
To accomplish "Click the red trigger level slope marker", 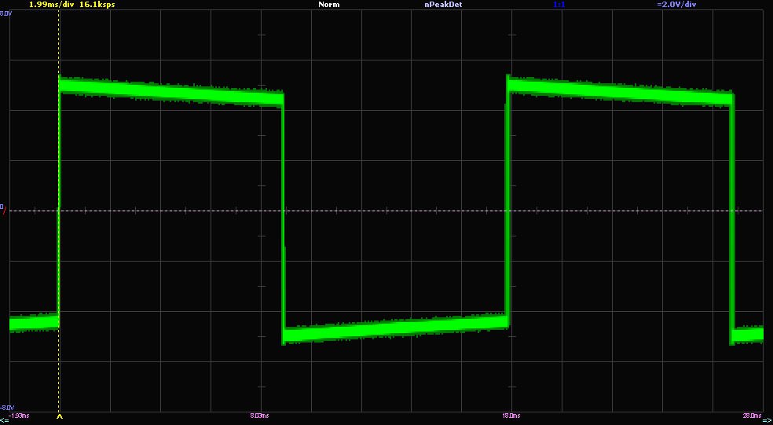I will coord(3,212).
